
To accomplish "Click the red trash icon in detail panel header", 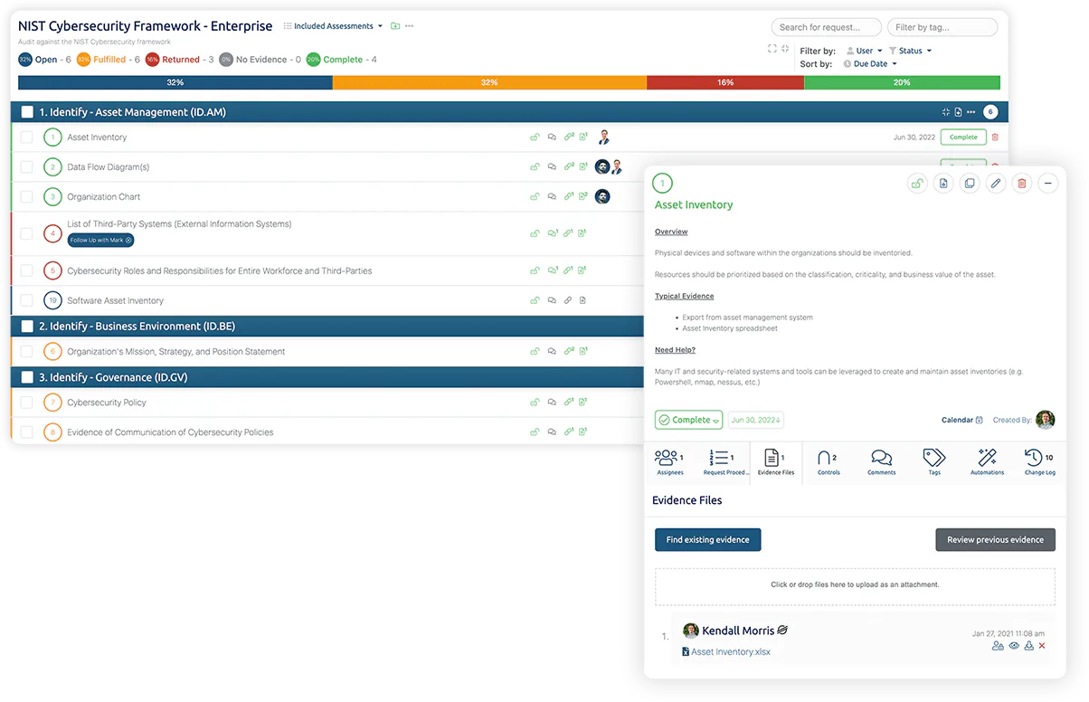I will [x=1022, y=183].
